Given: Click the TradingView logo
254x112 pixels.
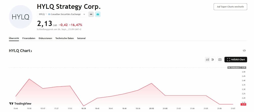Looking at the screenshot, I should coord(20,104).
